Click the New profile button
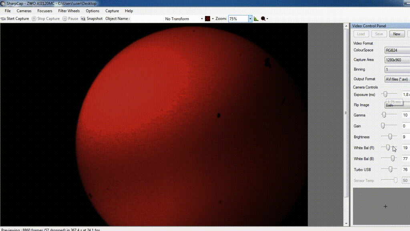410x231 pixels. click(397, 34)
